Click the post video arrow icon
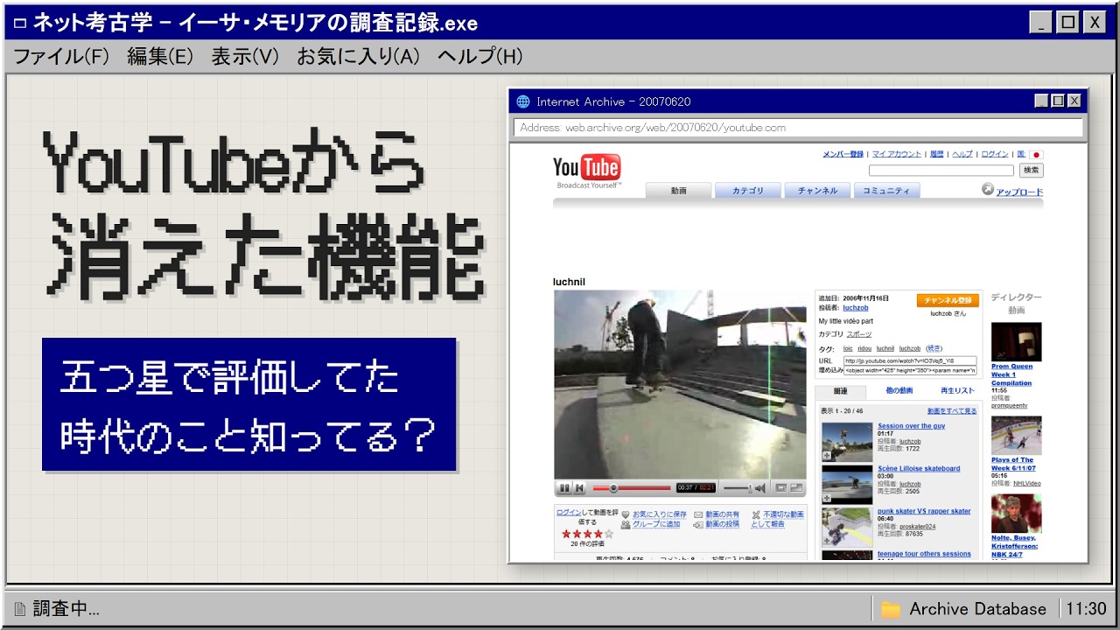This screenshot has height=630, width=1120. [x=698, y=524]
